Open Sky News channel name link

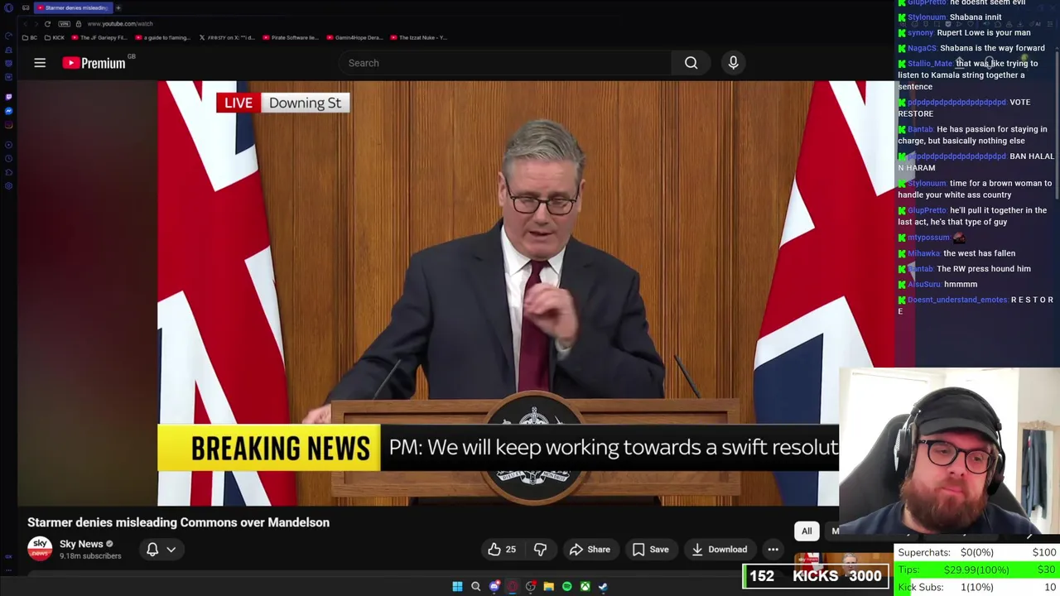(x=81, y=544)
